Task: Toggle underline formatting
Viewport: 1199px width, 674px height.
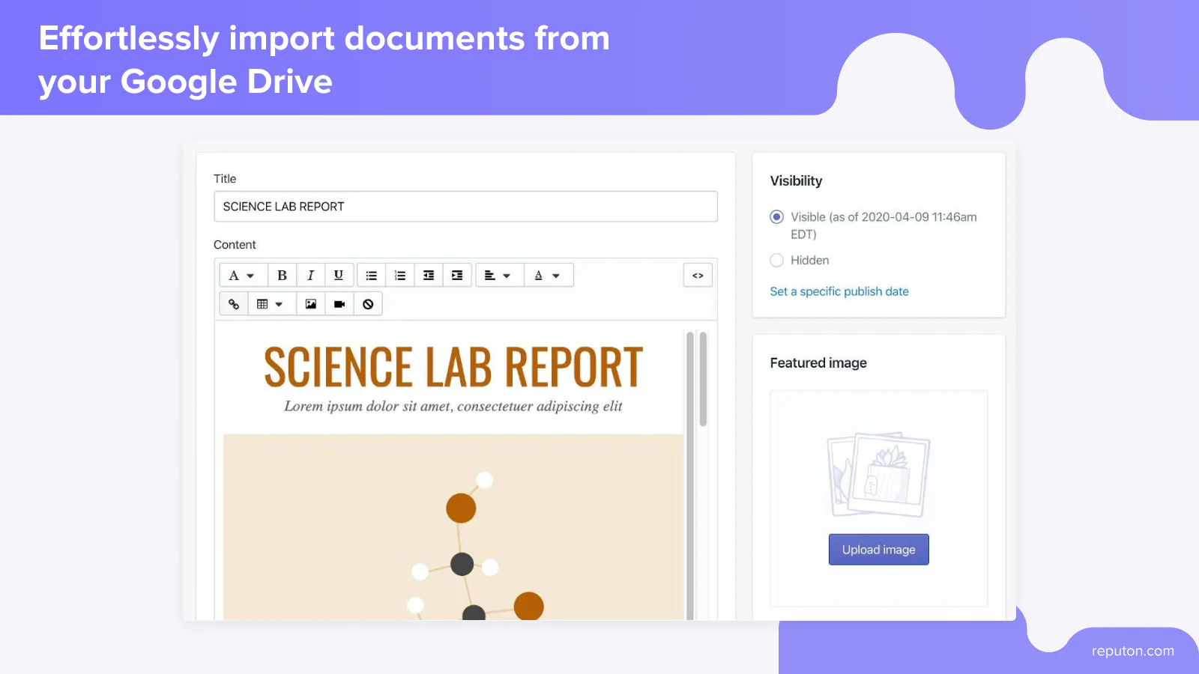Action: pyautogui.click(x=339, y=276)
